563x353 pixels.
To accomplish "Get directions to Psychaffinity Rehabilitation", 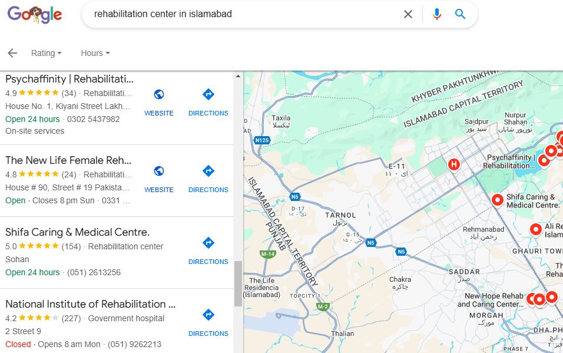I will (208, 94).
